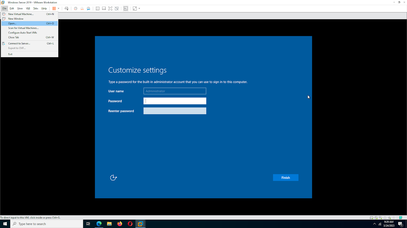
Task: Click the teal message log note icon
Action: [401, 218]
